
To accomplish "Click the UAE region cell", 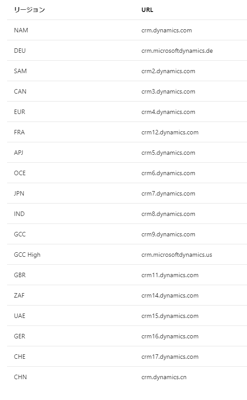I will pyautogui.click(x=19, y=316).
